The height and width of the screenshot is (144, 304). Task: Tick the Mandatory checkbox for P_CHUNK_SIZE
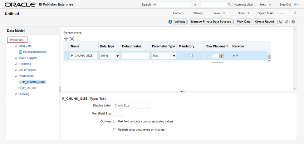(x=191, y=56)
